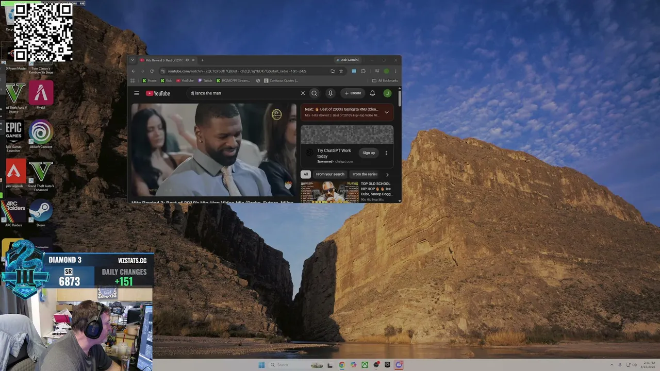View site information icon in address bar
Screen dimensions: 660x371
(x=163, y=71)
